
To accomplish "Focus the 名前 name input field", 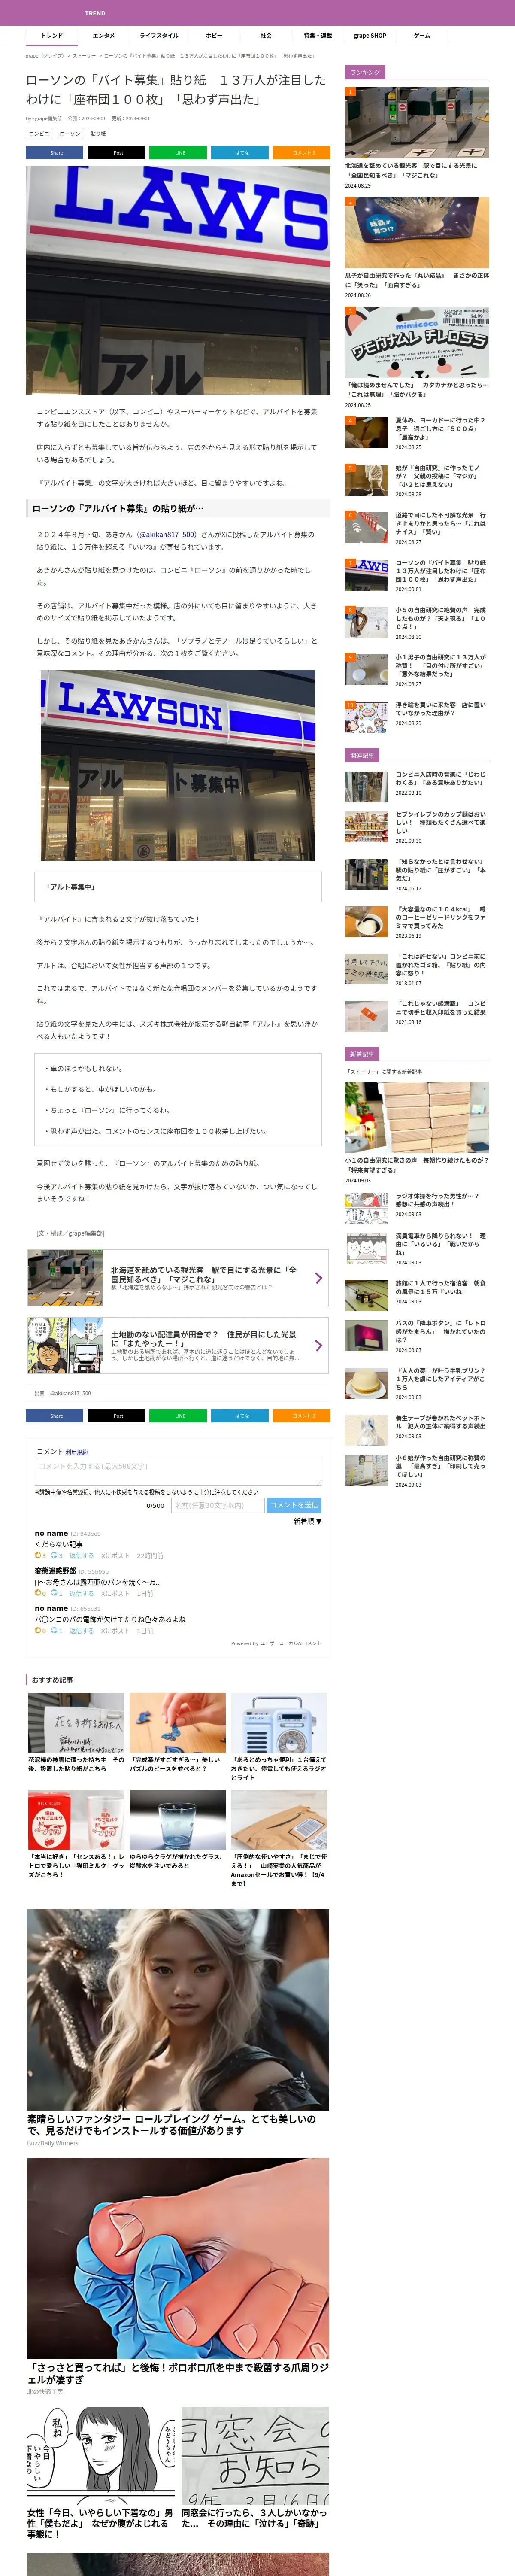I will point(218,1505).
